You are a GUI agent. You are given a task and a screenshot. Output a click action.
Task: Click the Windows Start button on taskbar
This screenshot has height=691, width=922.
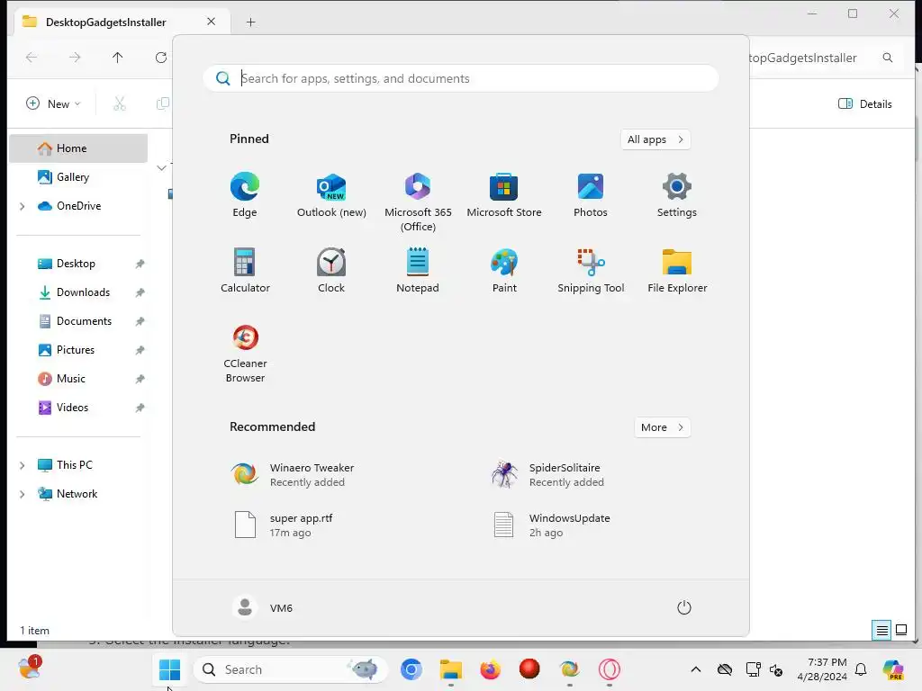pos(169,669)
